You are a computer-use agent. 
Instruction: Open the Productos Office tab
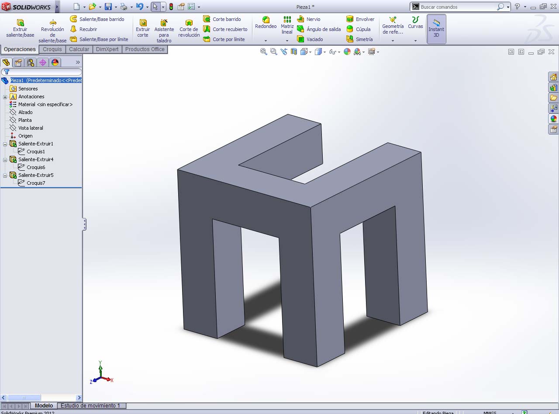[145, 49]
